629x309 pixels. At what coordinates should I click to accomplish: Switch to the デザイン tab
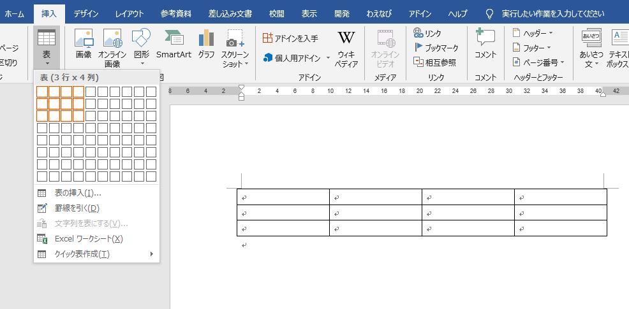[x=86, y=13]
